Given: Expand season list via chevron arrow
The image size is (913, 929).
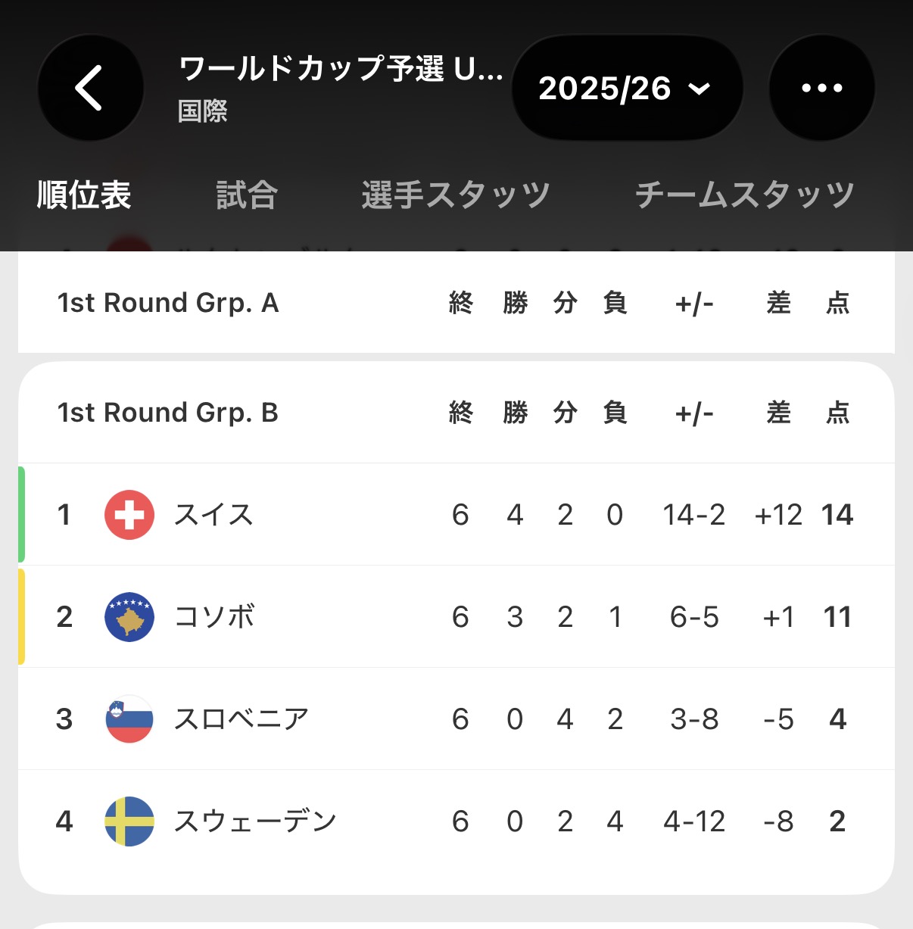Looking at the screenshot, I should [700, 89].
